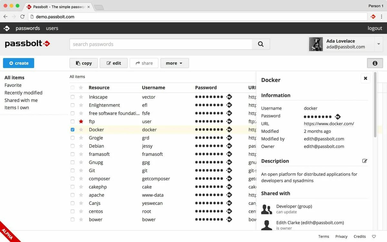The width and height of the screenshot is (387, 242).
Task: Star the Docker resource
Action: pos(81,130)
